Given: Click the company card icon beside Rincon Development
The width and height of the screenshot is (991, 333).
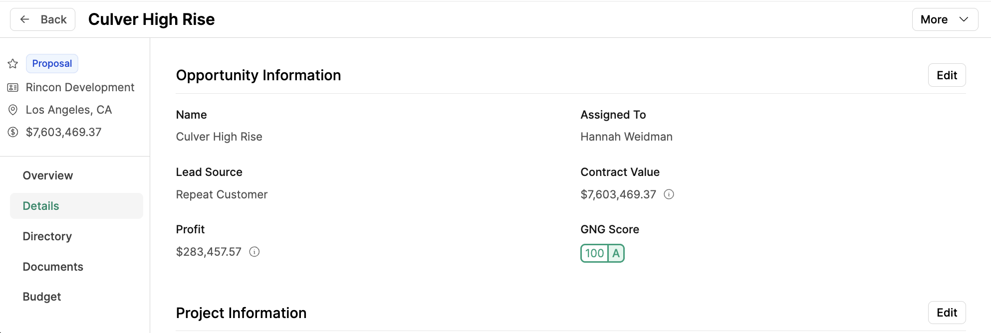Looking at the screenshot, I should click(x=13, y=88).
